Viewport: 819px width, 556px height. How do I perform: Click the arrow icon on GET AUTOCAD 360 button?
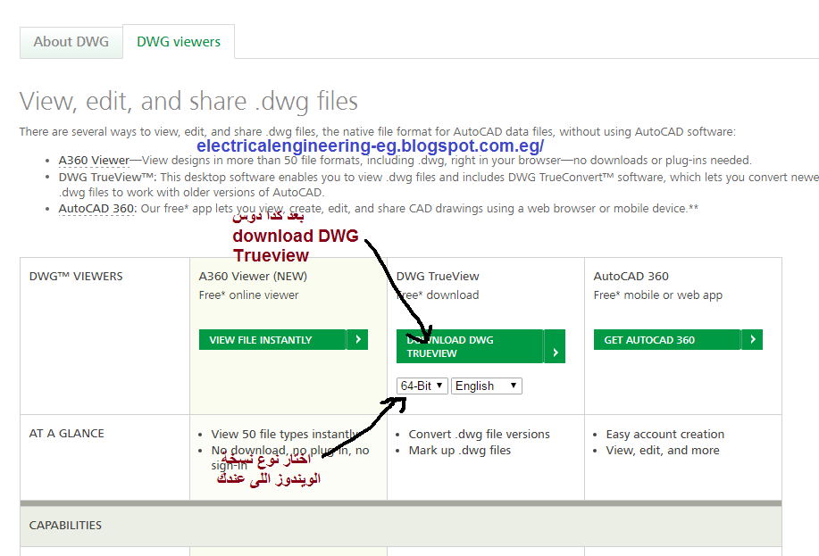pyautogui.click(x=752, y=339)
